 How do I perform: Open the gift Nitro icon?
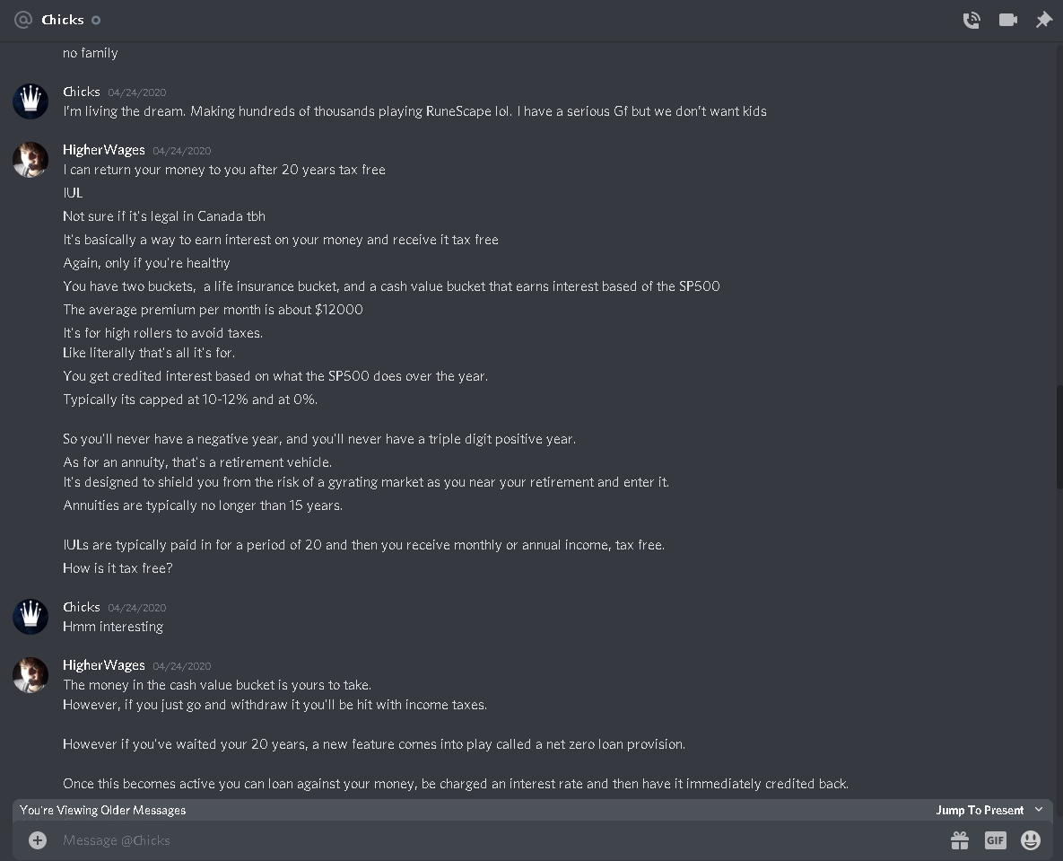(x=959, y=840)
